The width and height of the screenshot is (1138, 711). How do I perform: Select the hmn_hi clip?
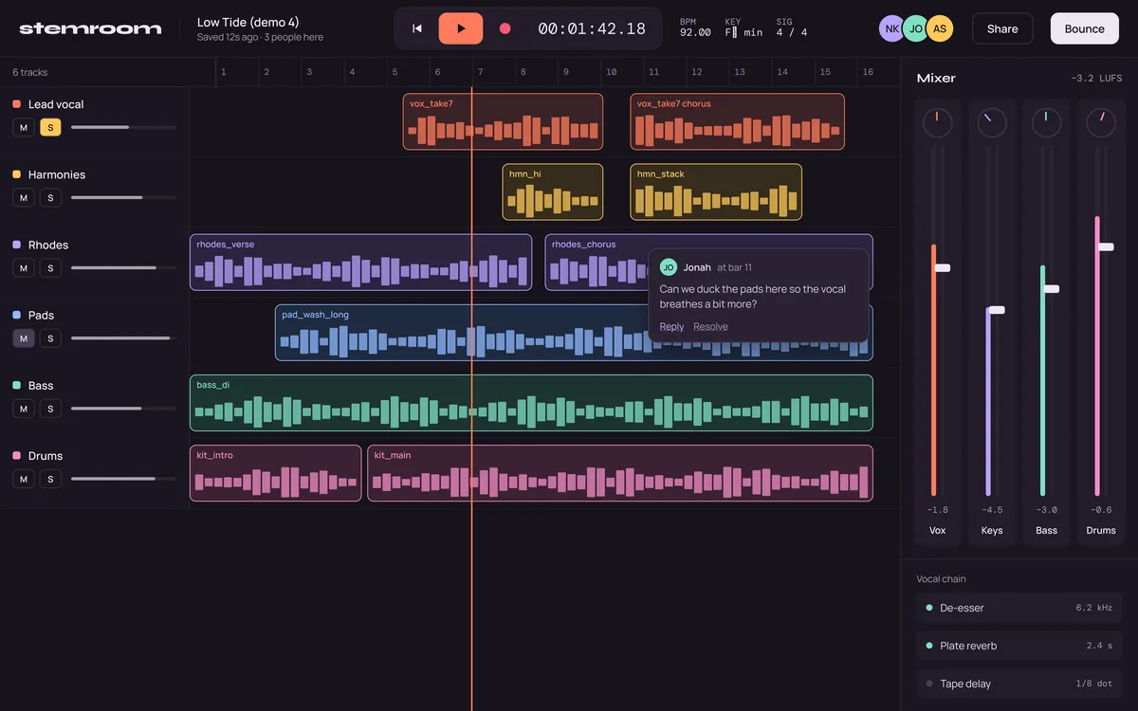(x=553, y=191)
